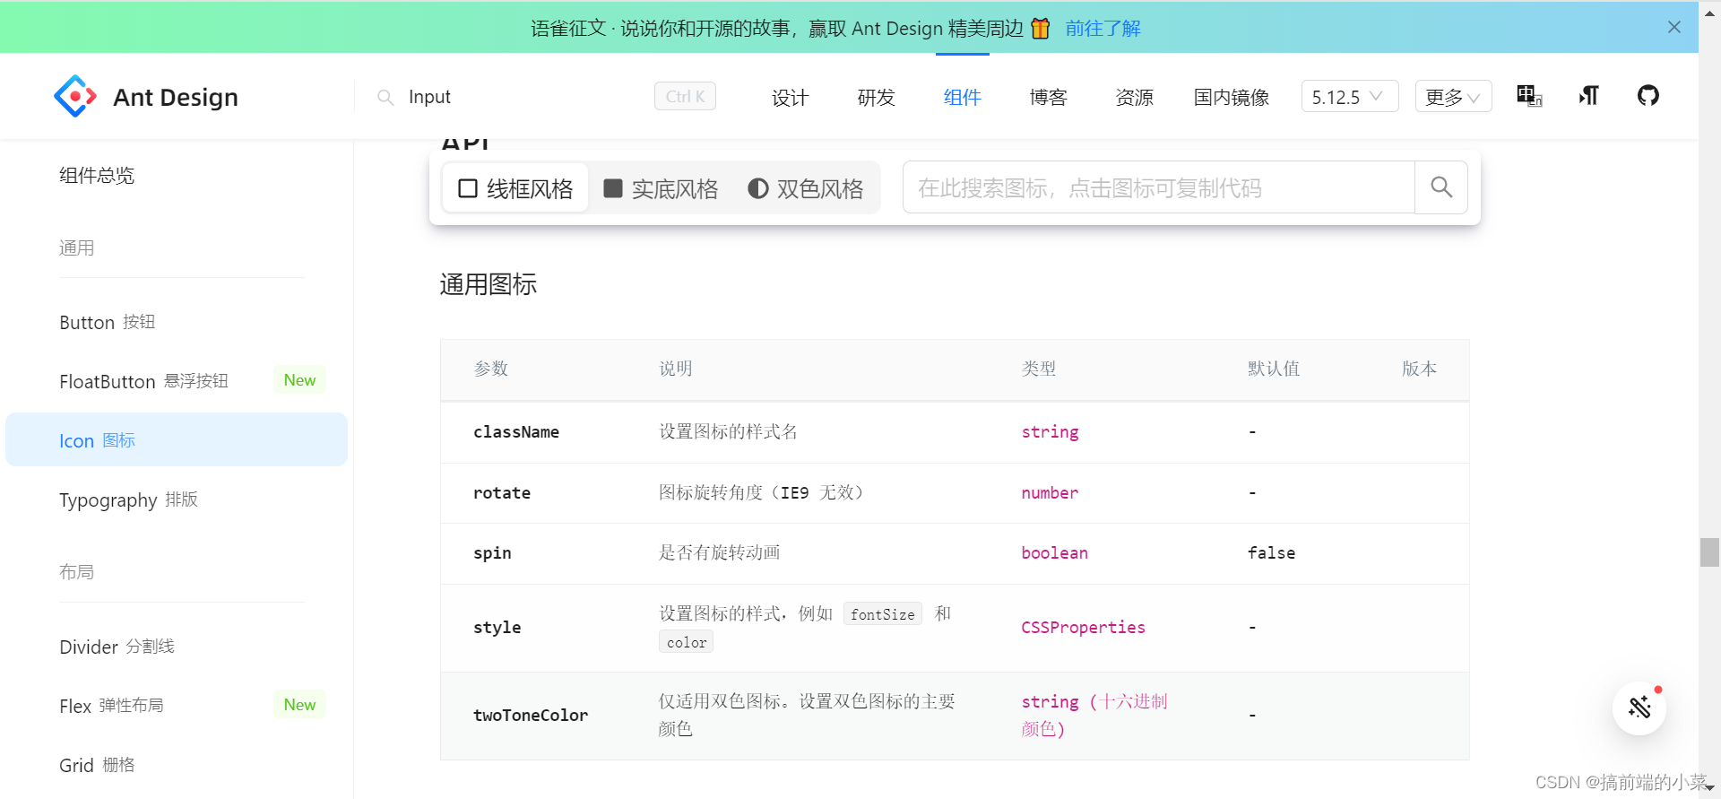The image size is (1721, 799).
Task: Toggle RTL text direction icon
Action: point(1589,96)
